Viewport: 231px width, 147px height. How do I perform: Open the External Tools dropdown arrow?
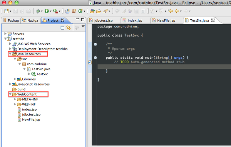(60, 11)
